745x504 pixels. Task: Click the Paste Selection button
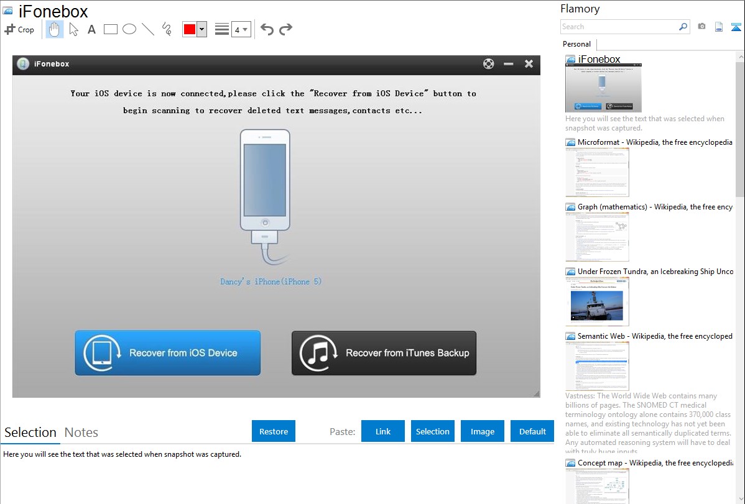click(433, 431)
